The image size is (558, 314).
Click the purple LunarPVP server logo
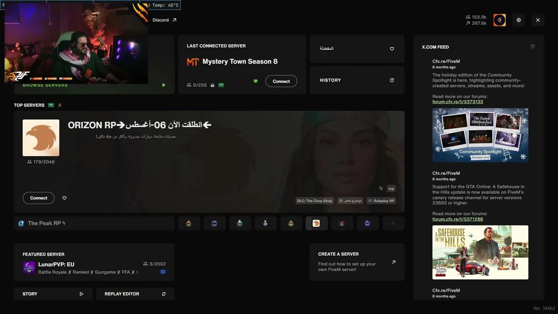tap(29, 268)
